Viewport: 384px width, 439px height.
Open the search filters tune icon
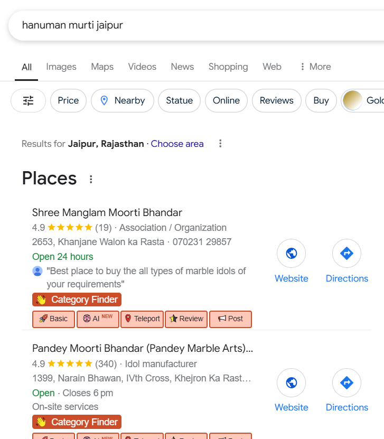[29, 101]
